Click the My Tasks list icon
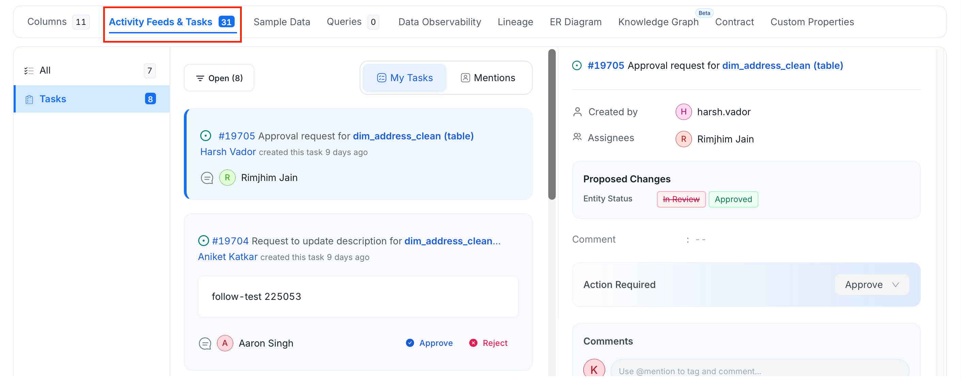The height and width of the screenshot is (381, 961). point(381,78)
